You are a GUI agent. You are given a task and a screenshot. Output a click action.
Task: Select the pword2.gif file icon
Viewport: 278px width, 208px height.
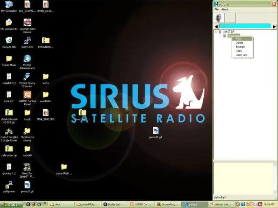click(x=27, y=187)
